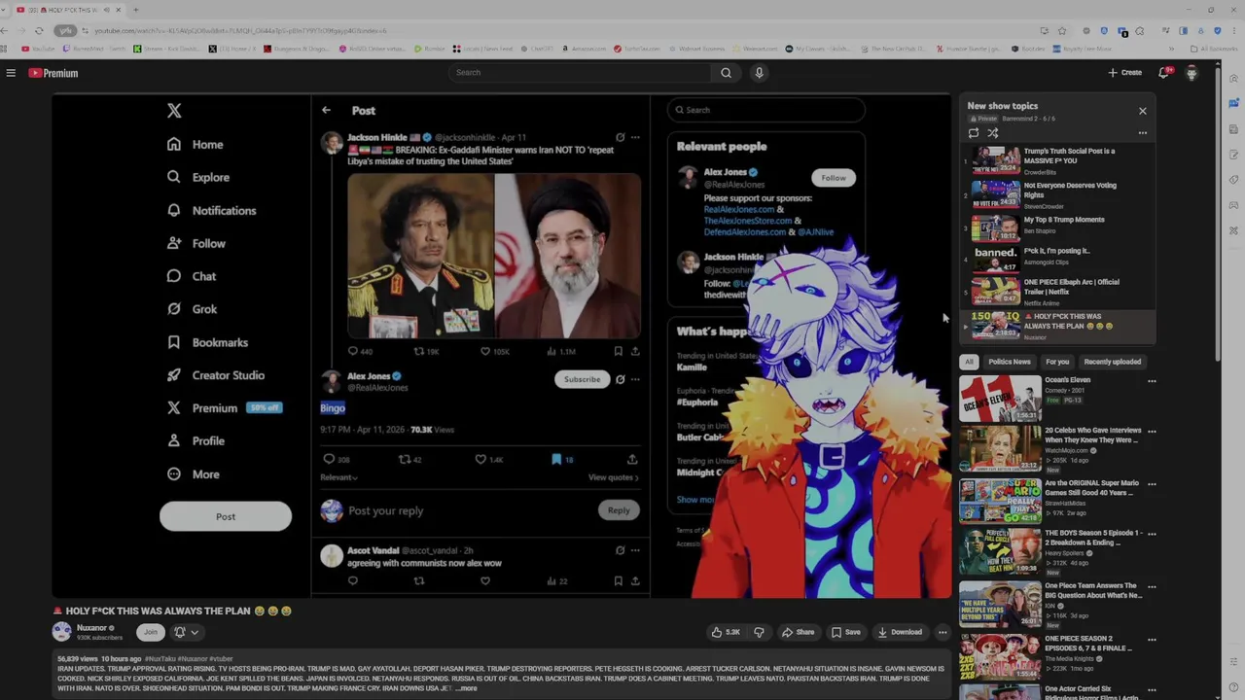Toggle loop playlist in playlist panel

(x=974, y=133)
